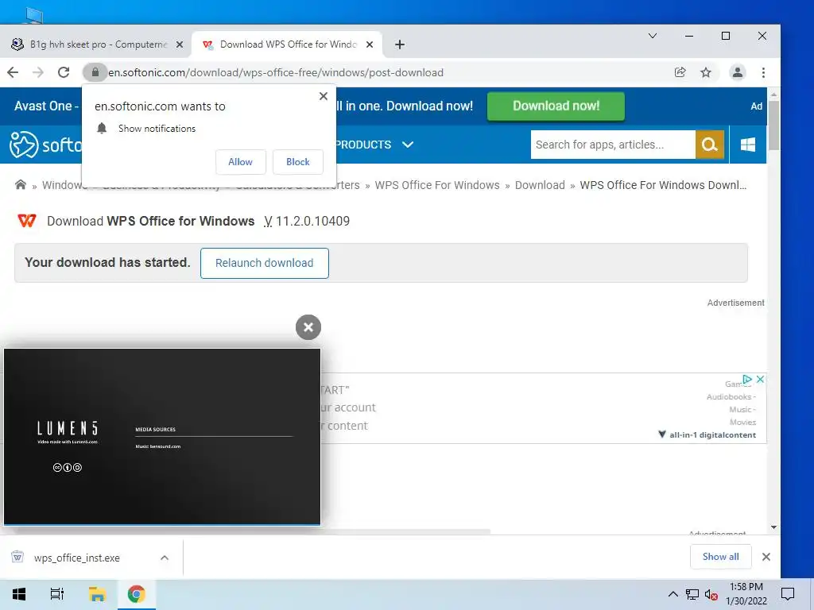Screen dimensions: 814x610
Task: Expand options for wps_office_inst.exe download
Action: [165, 558]
